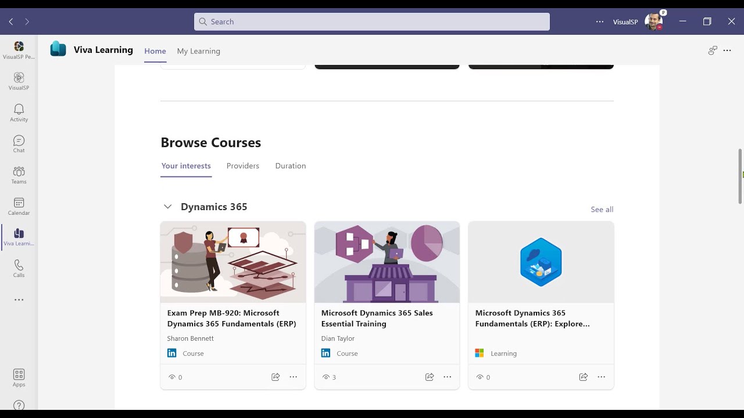Click See all for Dynamics 365
This screenshot has height=418, width=744.
pyautogui.click(x=602, y=210)
